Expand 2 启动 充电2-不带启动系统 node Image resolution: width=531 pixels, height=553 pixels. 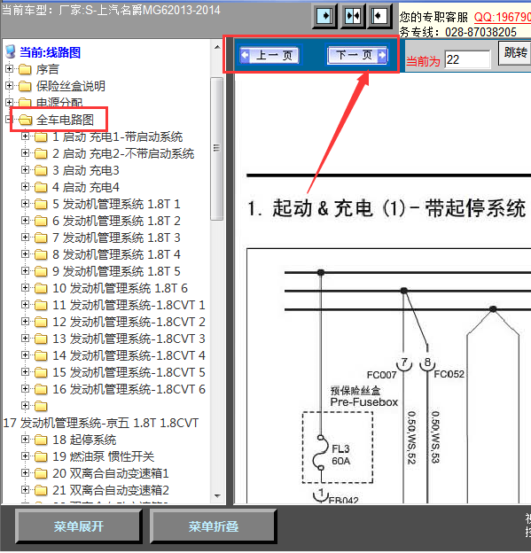pyautogui.click(x=25, y=152)
